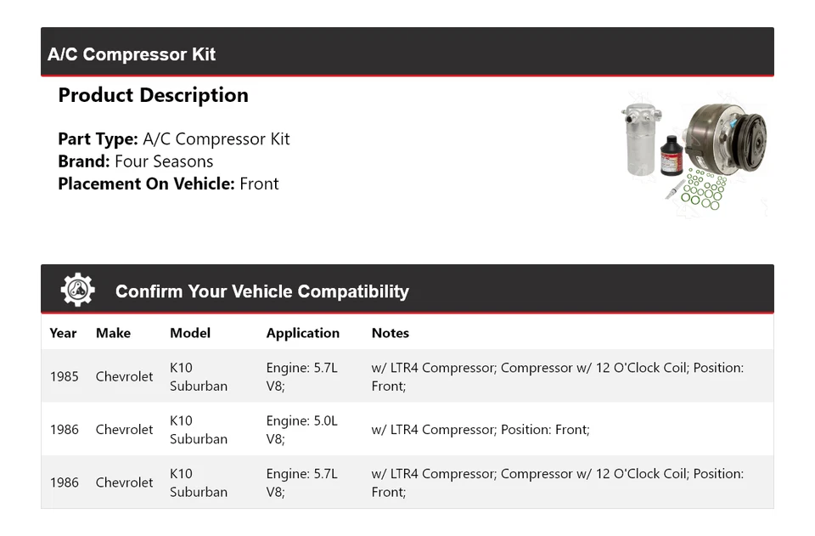Click the Year column header
Screen dimensions: 815x536
click(x=63, y=333)
